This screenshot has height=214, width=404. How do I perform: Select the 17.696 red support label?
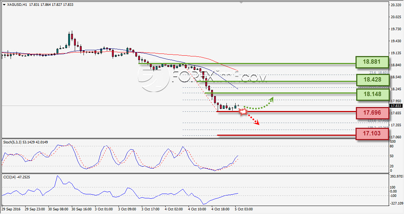(372, 113)
